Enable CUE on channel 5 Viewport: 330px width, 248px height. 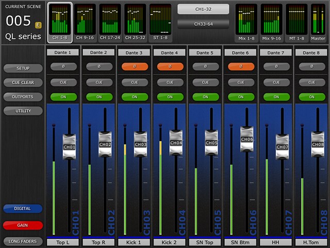click(205, 82)
